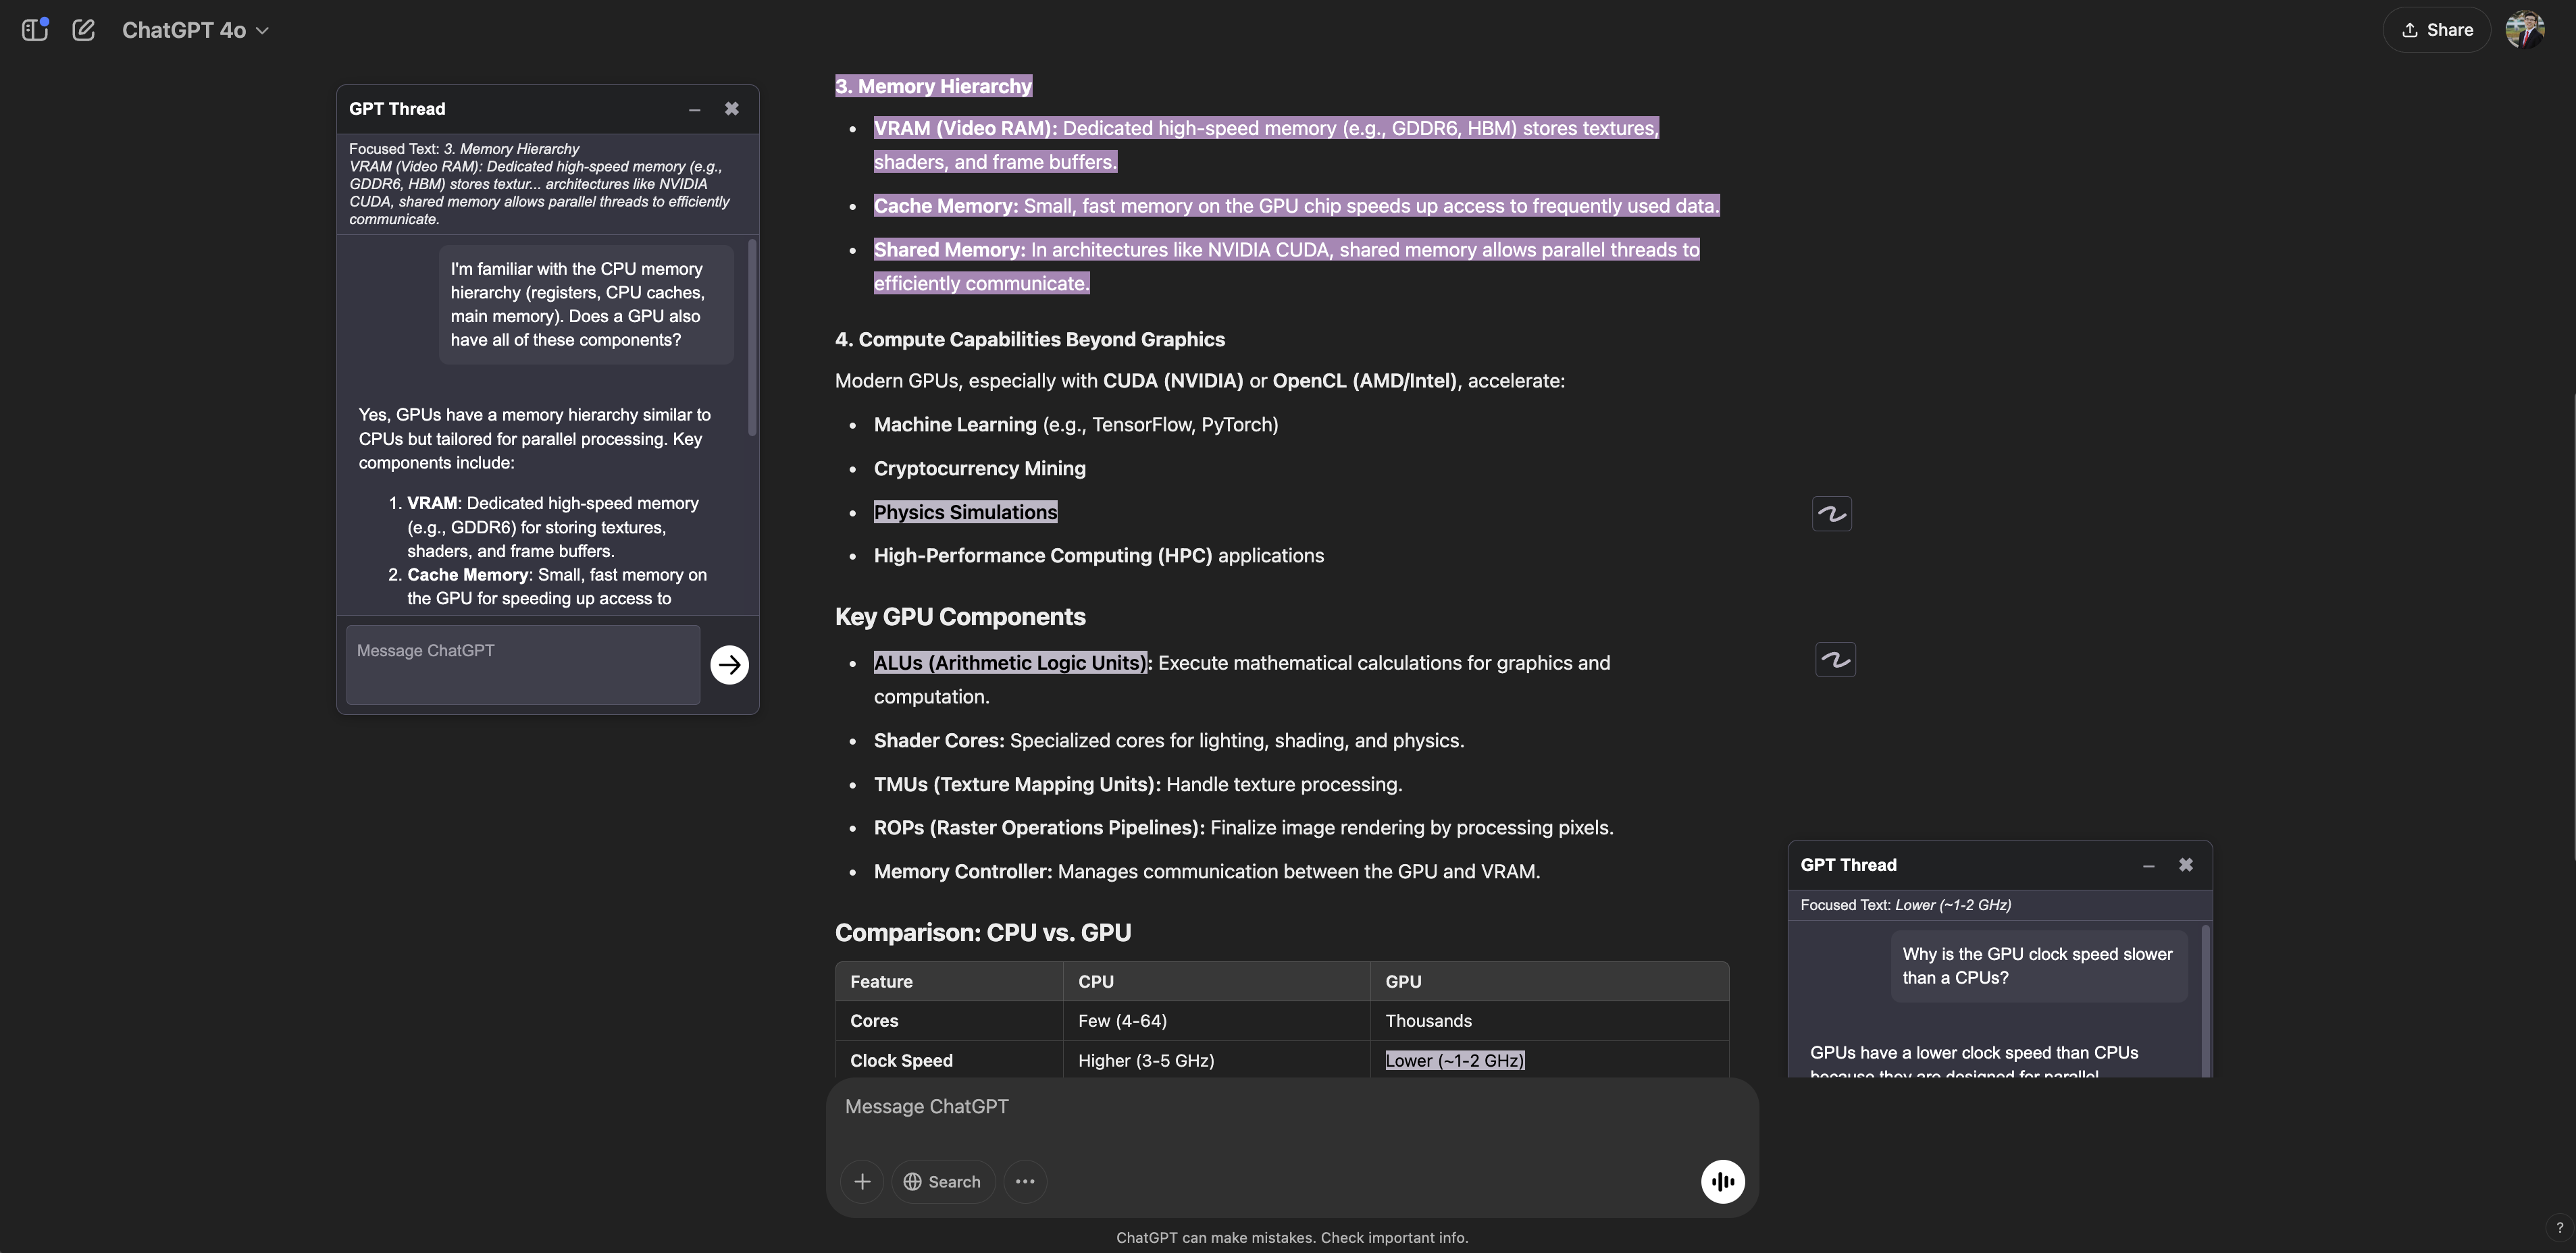Click squiggle thread icon beside Physics Simulations

[1831, 514]
